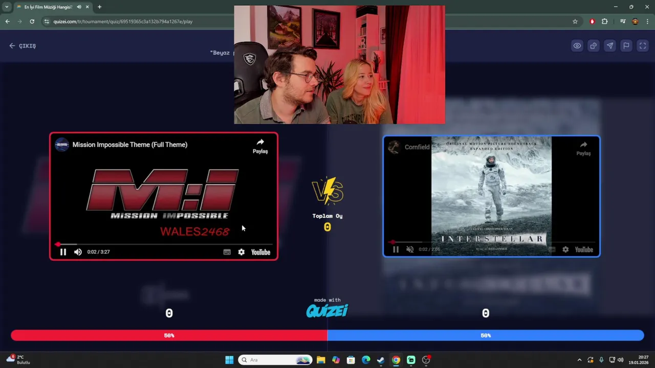Select the En İyi Film Müziği tab

49,7
